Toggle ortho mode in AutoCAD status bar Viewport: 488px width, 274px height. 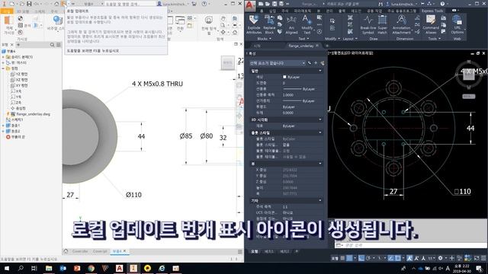(361, 258)
